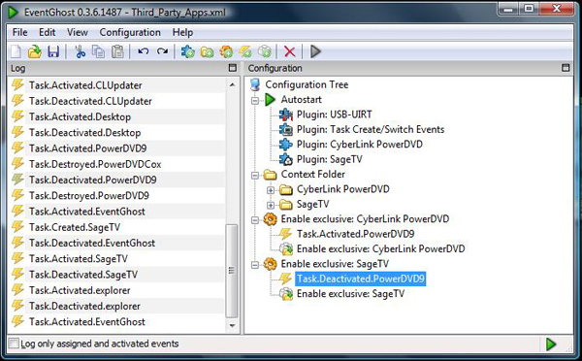Collapse Enable exclusive: SageTV macro
Viewport: 582px width, 361px height.
tap(255, 265)
